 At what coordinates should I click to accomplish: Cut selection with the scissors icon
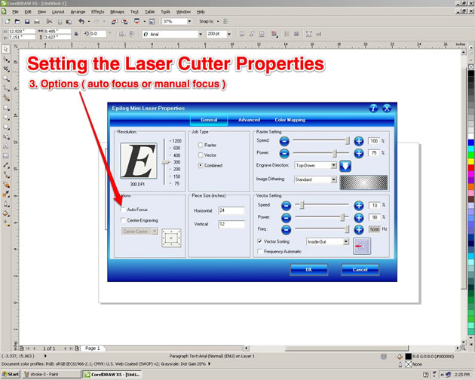[49, 22]
